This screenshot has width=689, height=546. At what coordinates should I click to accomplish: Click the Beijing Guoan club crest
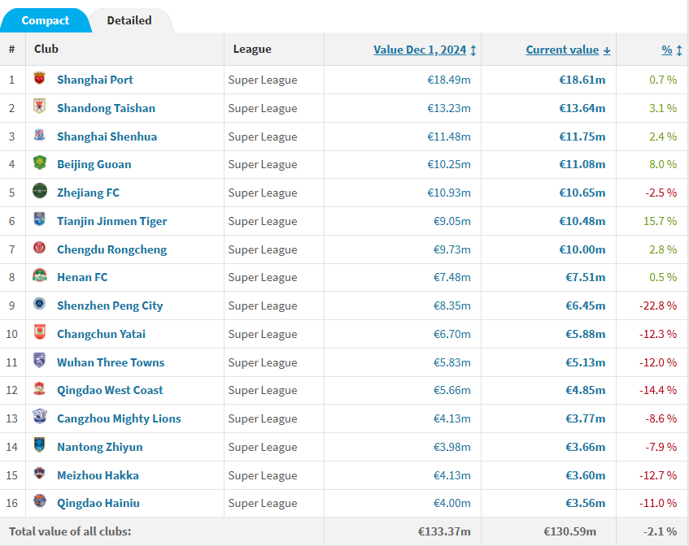[x=40, y=162]
